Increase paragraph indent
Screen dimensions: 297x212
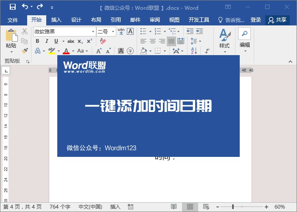[x=199, y=31]
